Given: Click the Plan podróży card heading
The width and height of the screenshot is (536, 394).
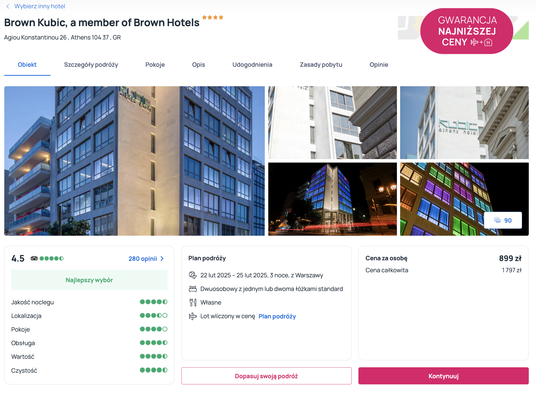Looking at the screenshot, I should [x=207, y=258].
